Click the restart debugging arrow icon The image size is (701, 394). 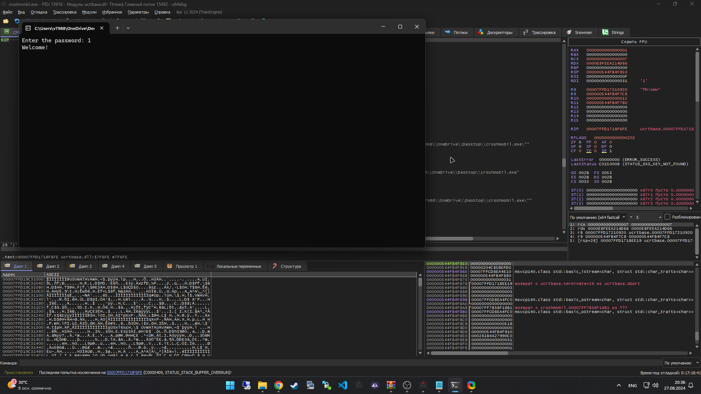[x=16, y=21]
